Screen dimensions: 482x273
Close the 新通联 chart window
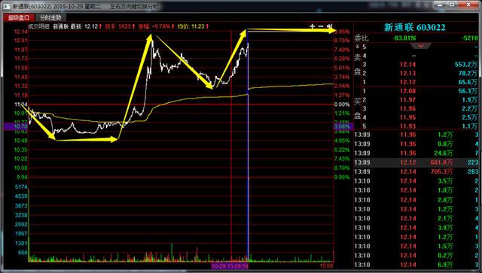pos(468,5)
